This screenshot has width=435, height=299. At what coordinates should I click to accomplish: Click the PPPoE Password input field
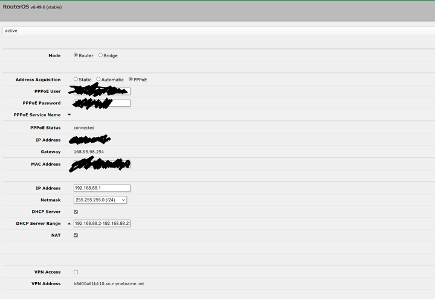(102, 103)
